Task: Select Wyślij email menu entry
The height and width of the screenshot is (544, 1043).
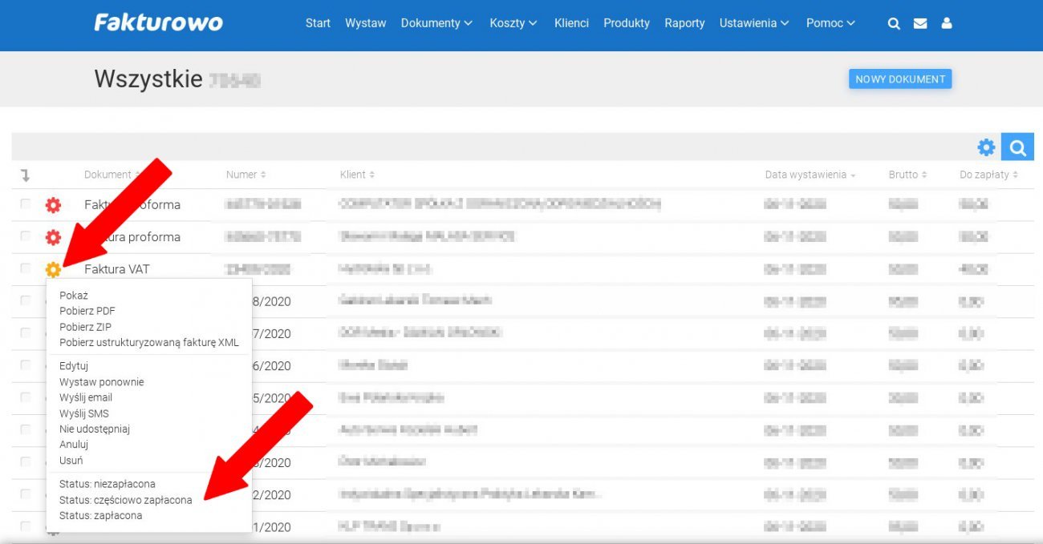Action: coord(86,397)
